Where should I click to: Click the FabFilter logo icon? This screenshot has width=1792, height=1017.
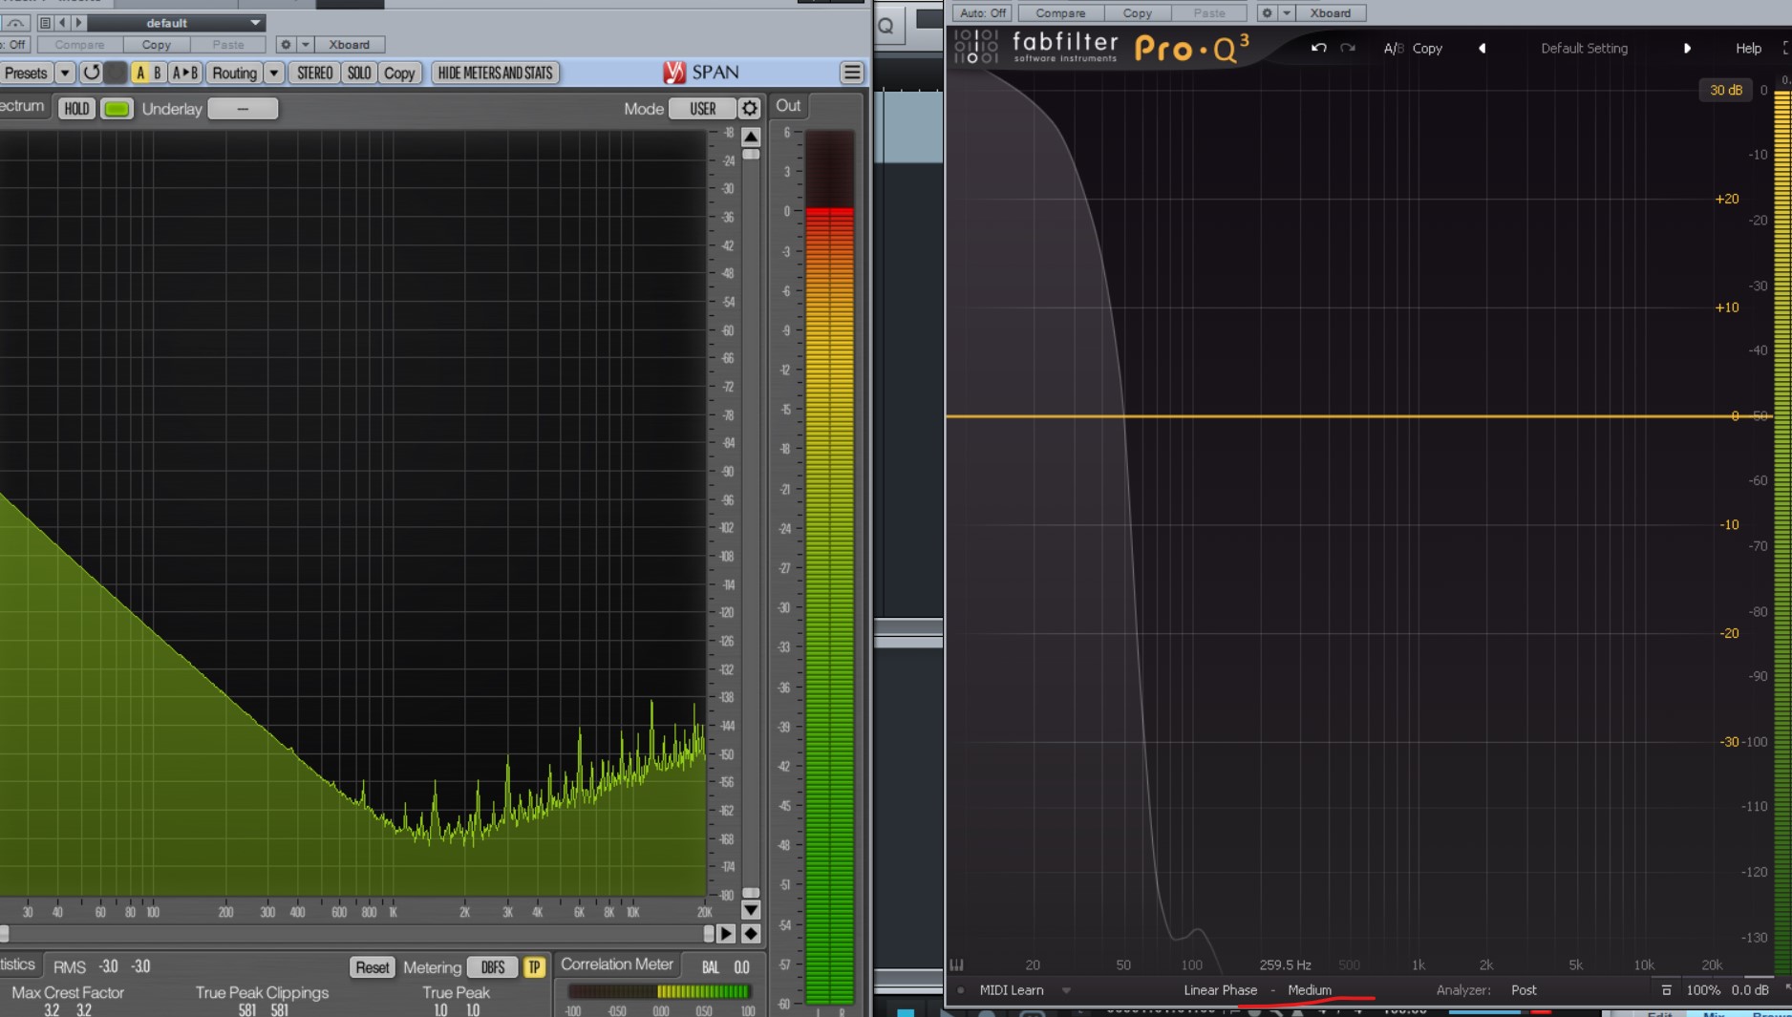(976, 46)
